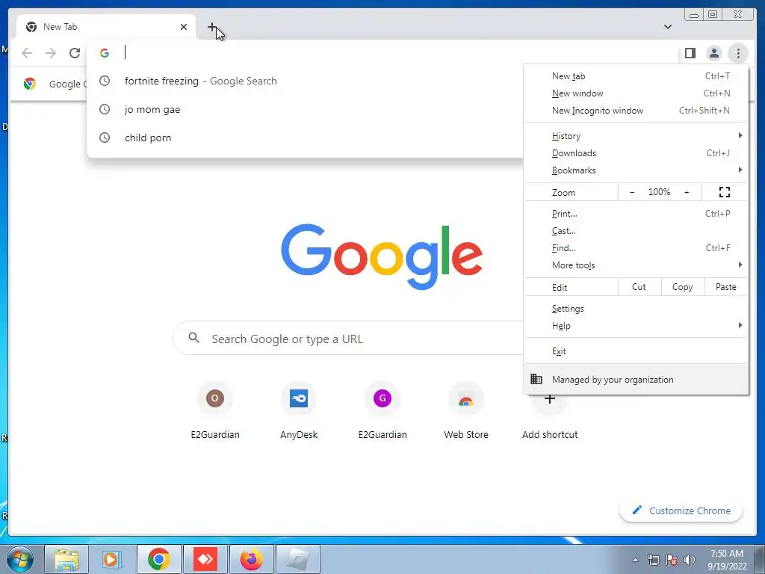Click the network tray icon
Image resolution: width=765 pixels, height=574 pixels.
(x=653, y=560)
